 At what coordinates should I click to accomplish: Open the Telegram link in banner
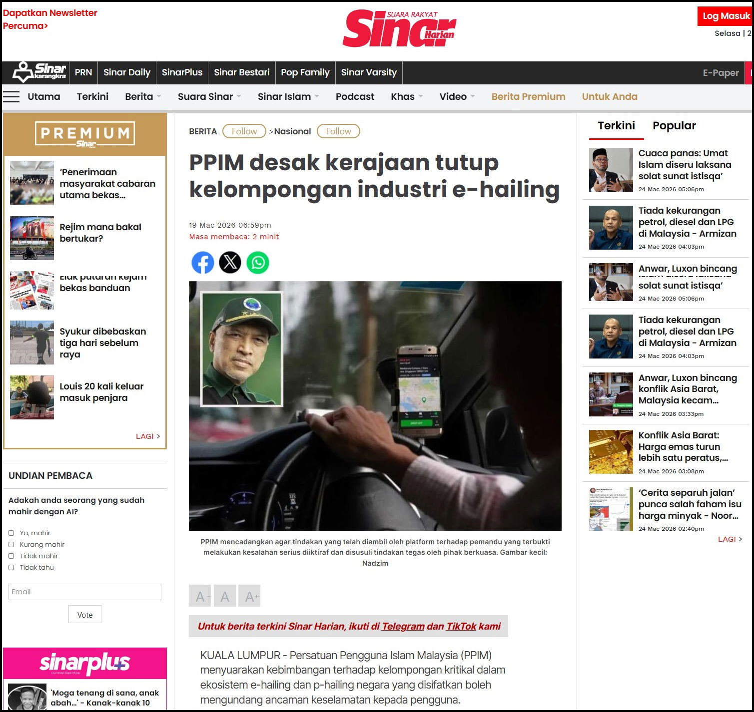click(403, 626)
